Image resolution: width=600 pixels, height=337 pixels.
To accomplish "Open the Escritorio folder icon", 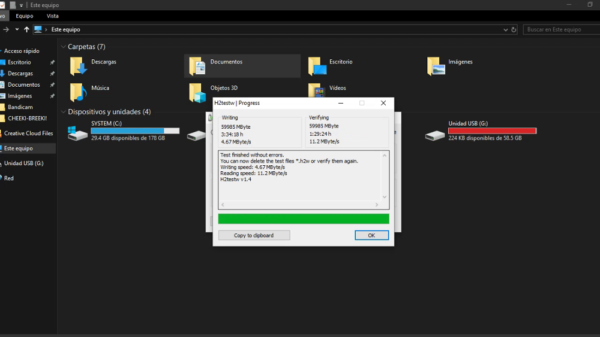I will click(x=317, y=66).
